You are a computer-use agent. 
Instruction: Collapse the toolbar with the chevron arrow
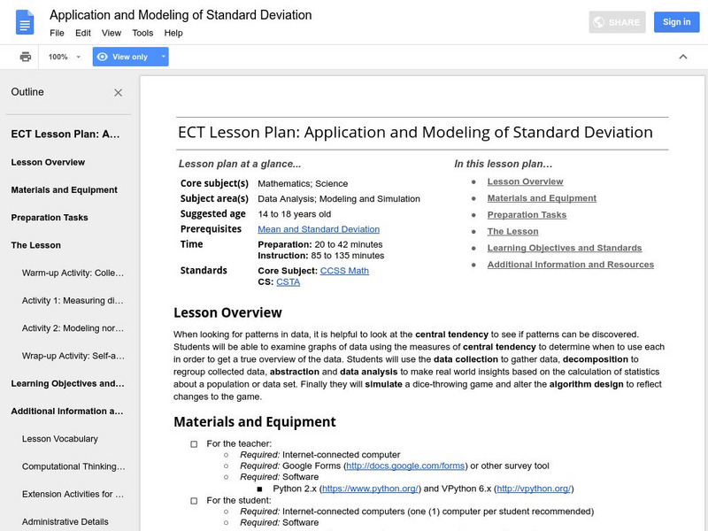(682, 57)
